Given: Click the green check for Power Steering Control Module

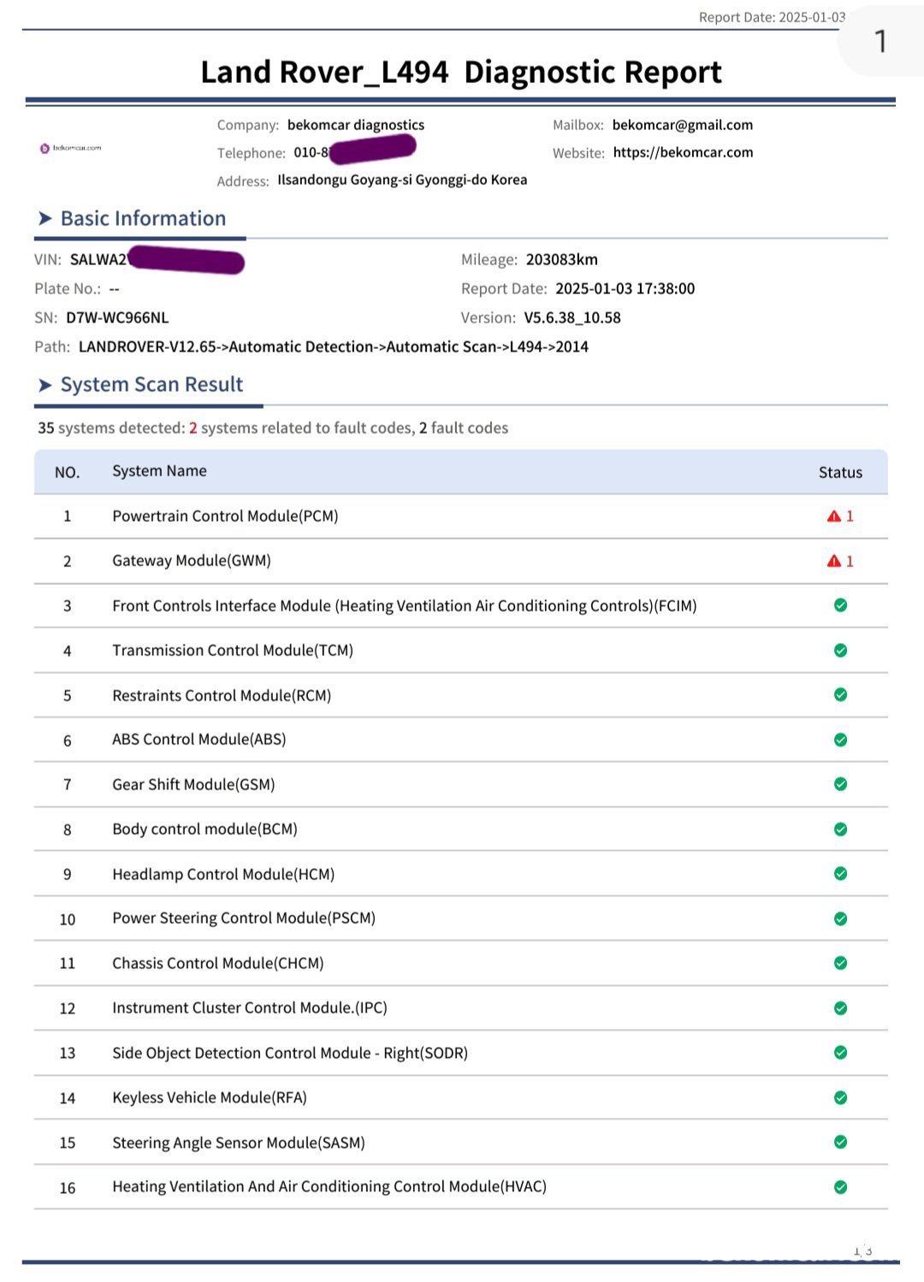Looking at the screenshot, I should coord(841,919).
